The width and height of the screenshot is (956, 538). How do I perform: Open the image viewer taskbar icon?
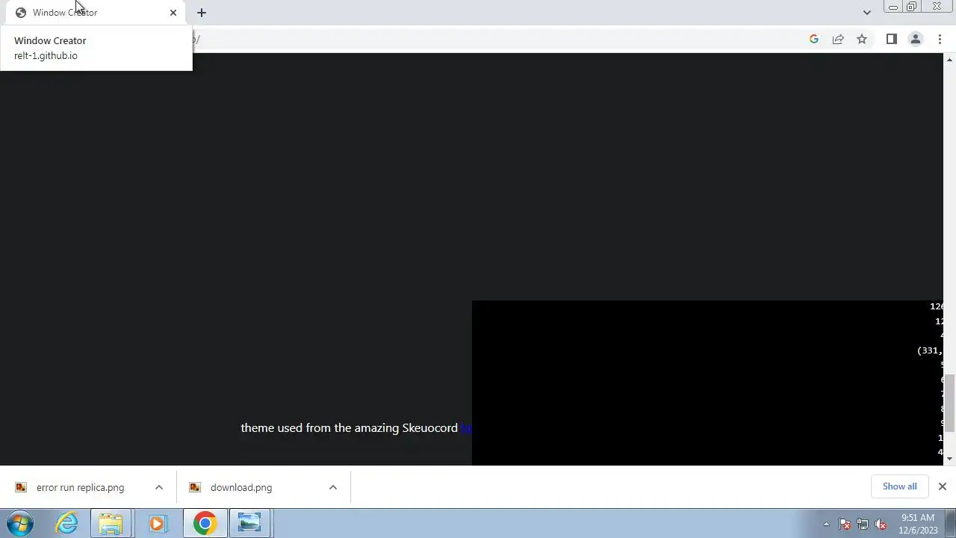249,523
